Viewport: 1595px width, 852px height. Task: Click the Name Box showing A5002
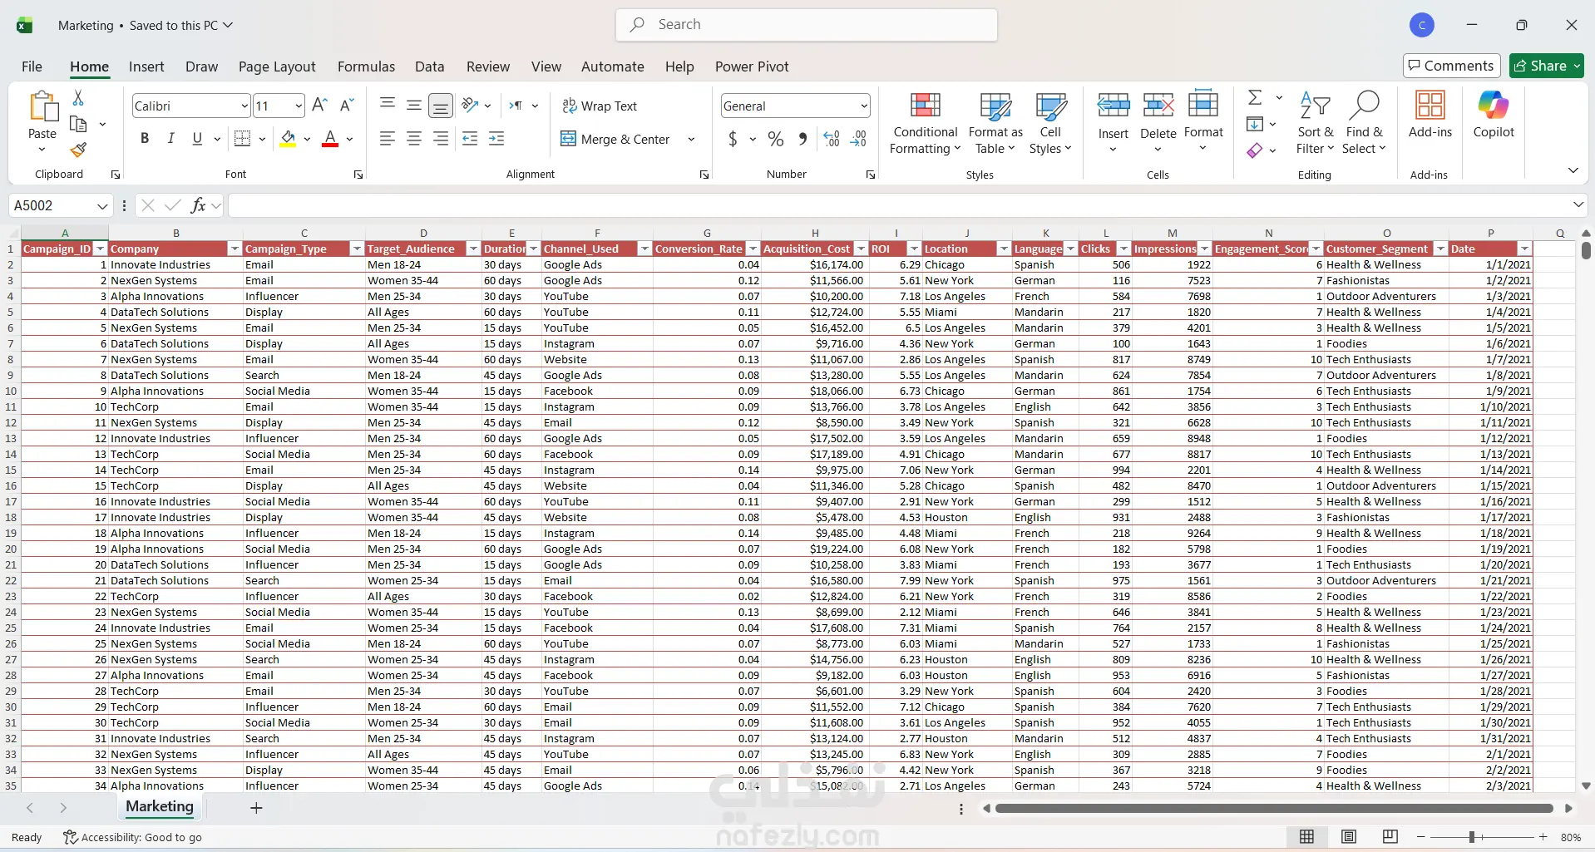52,205
